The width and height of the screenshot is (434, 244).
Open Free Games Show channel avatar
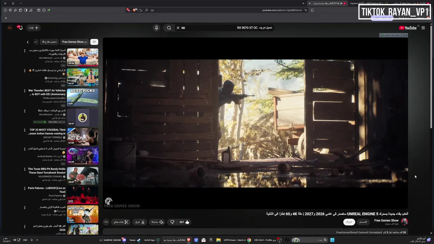[405, 222]
